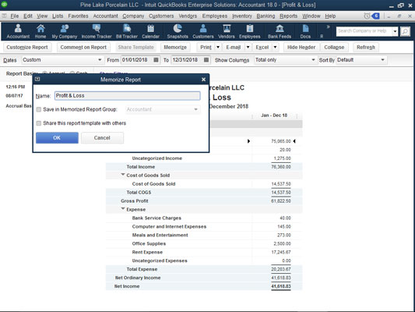The height and width of the screenshot is (312, 415).
Task: Click the Net Income amount 41,618.83
Action: click(x=281, y=286)
